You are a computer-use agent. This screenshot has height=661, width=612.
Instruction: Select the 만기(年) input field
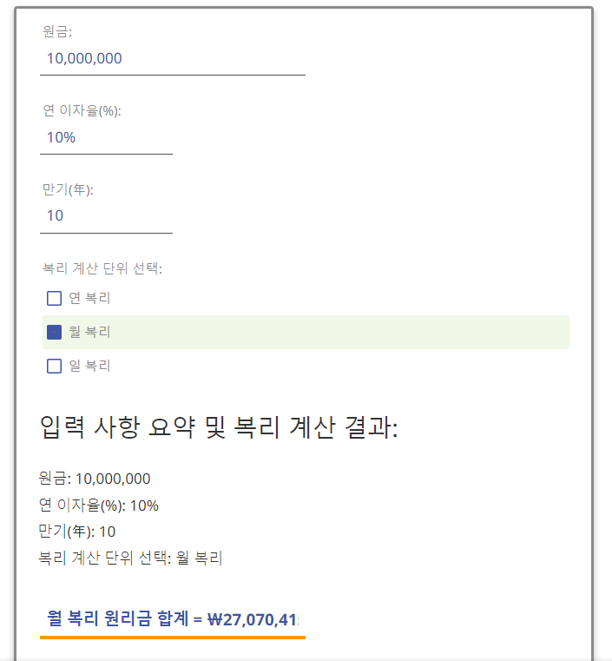106,215
